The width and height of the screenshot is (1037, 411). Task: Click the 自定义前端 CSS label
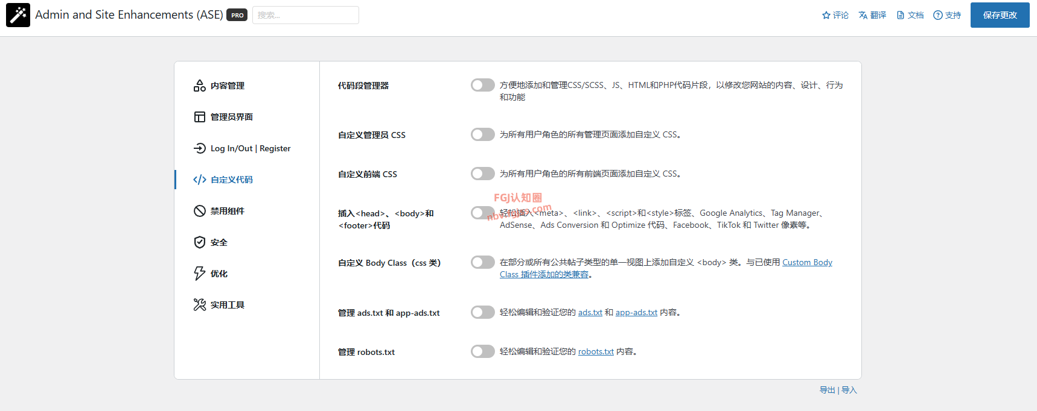(368, 174)
